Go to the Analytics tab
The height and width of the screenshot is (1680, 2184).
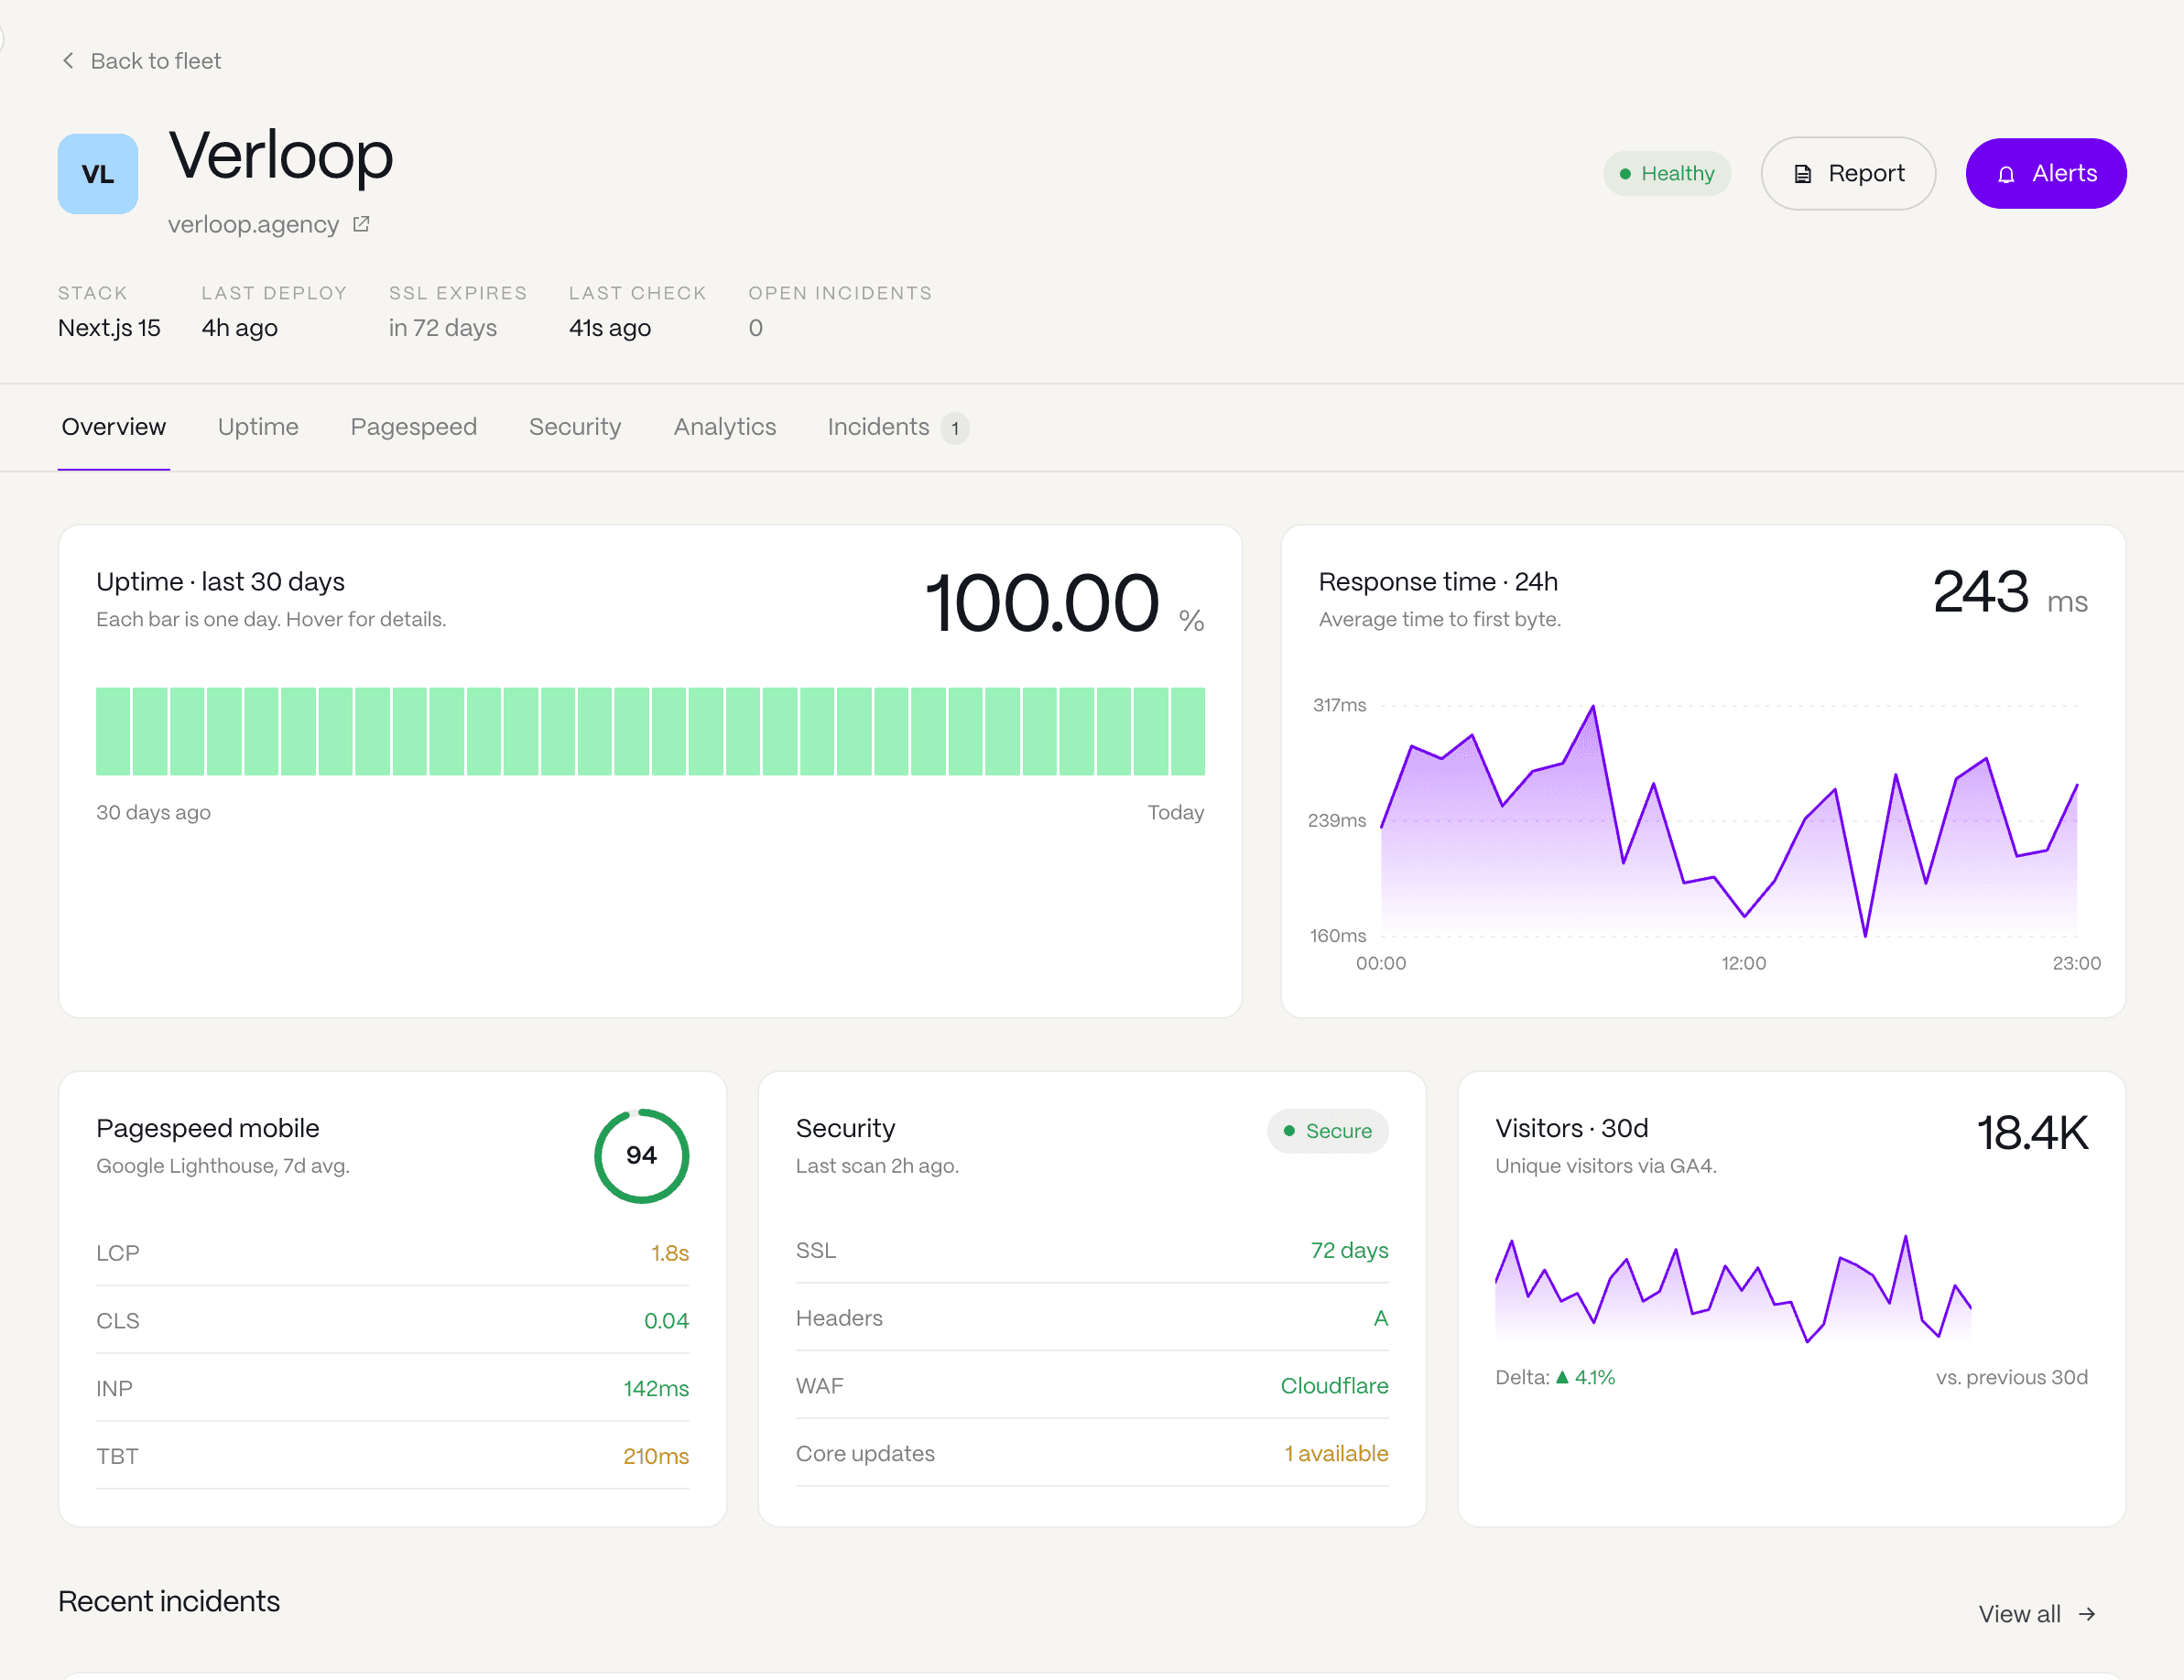(724, 427)
